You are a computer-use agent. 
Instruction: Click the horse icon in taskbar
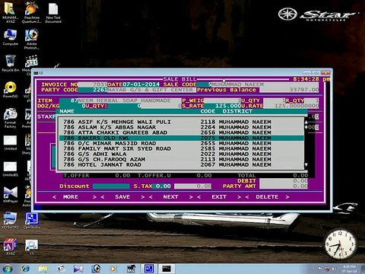coord(131,269)
